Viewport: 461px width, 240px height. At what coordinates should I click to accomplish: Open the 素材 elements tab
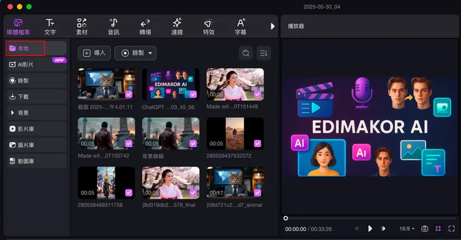click(x=82, y=27)
